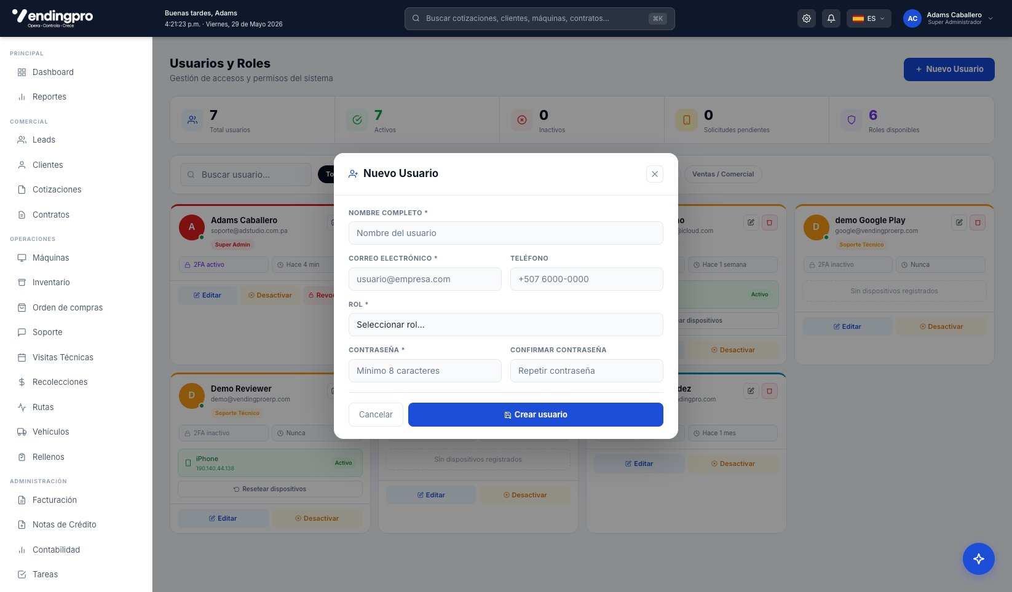This screenshot has width=1012, height=592.
Task: Focus the Correo electrónico field
Action: click(425, 279)
